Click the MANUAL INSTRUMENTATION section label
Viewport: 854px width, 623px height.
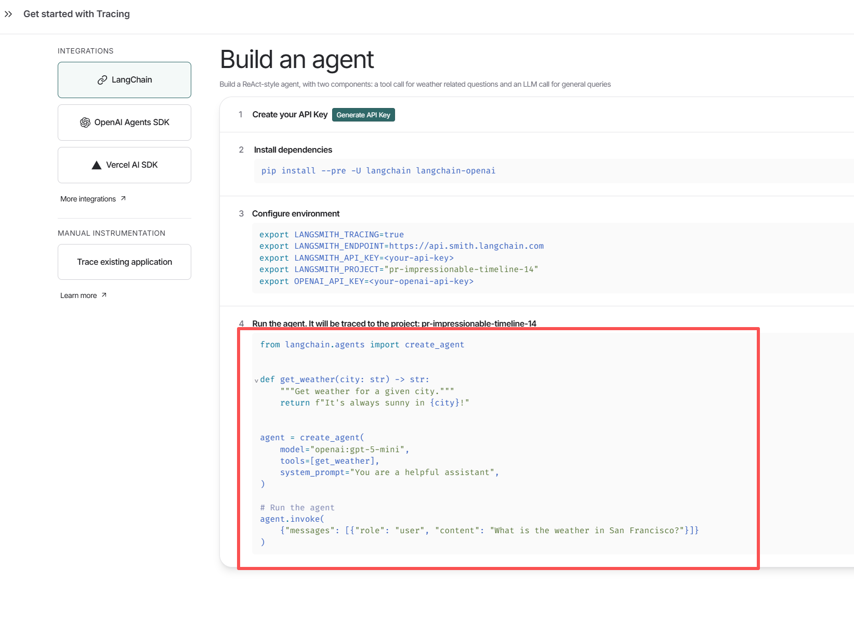click(112, 233)
